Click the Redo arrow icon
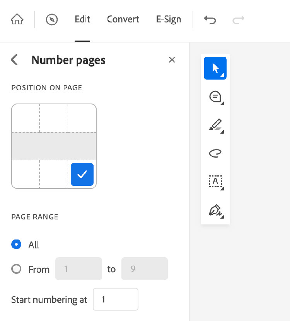The width and height of the screenshot is (290, 321). tap(238, 20)
